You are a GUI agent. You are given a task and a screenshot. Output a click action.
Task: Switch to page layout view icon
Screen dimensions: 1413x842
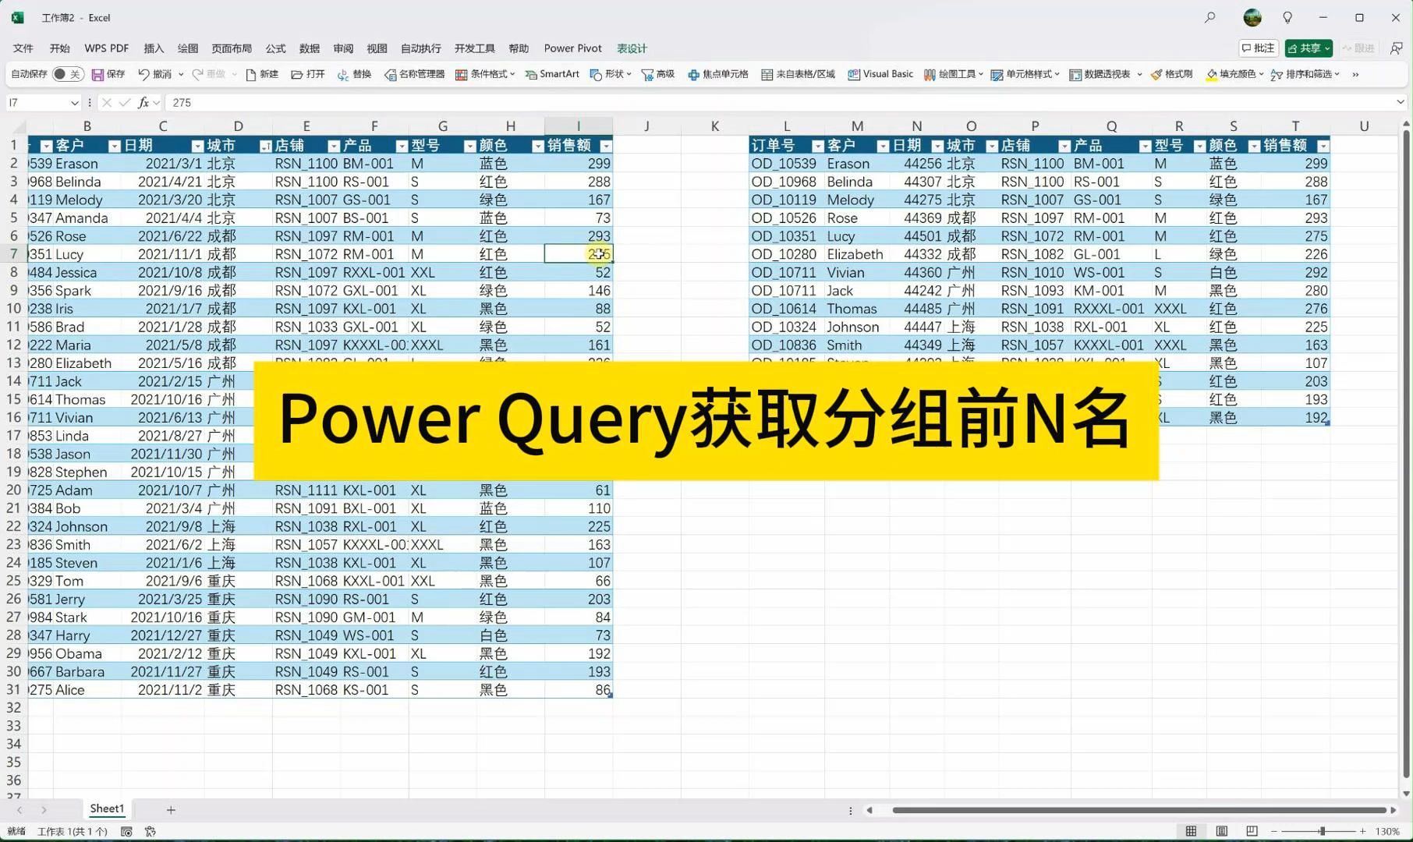[1221, 831]
